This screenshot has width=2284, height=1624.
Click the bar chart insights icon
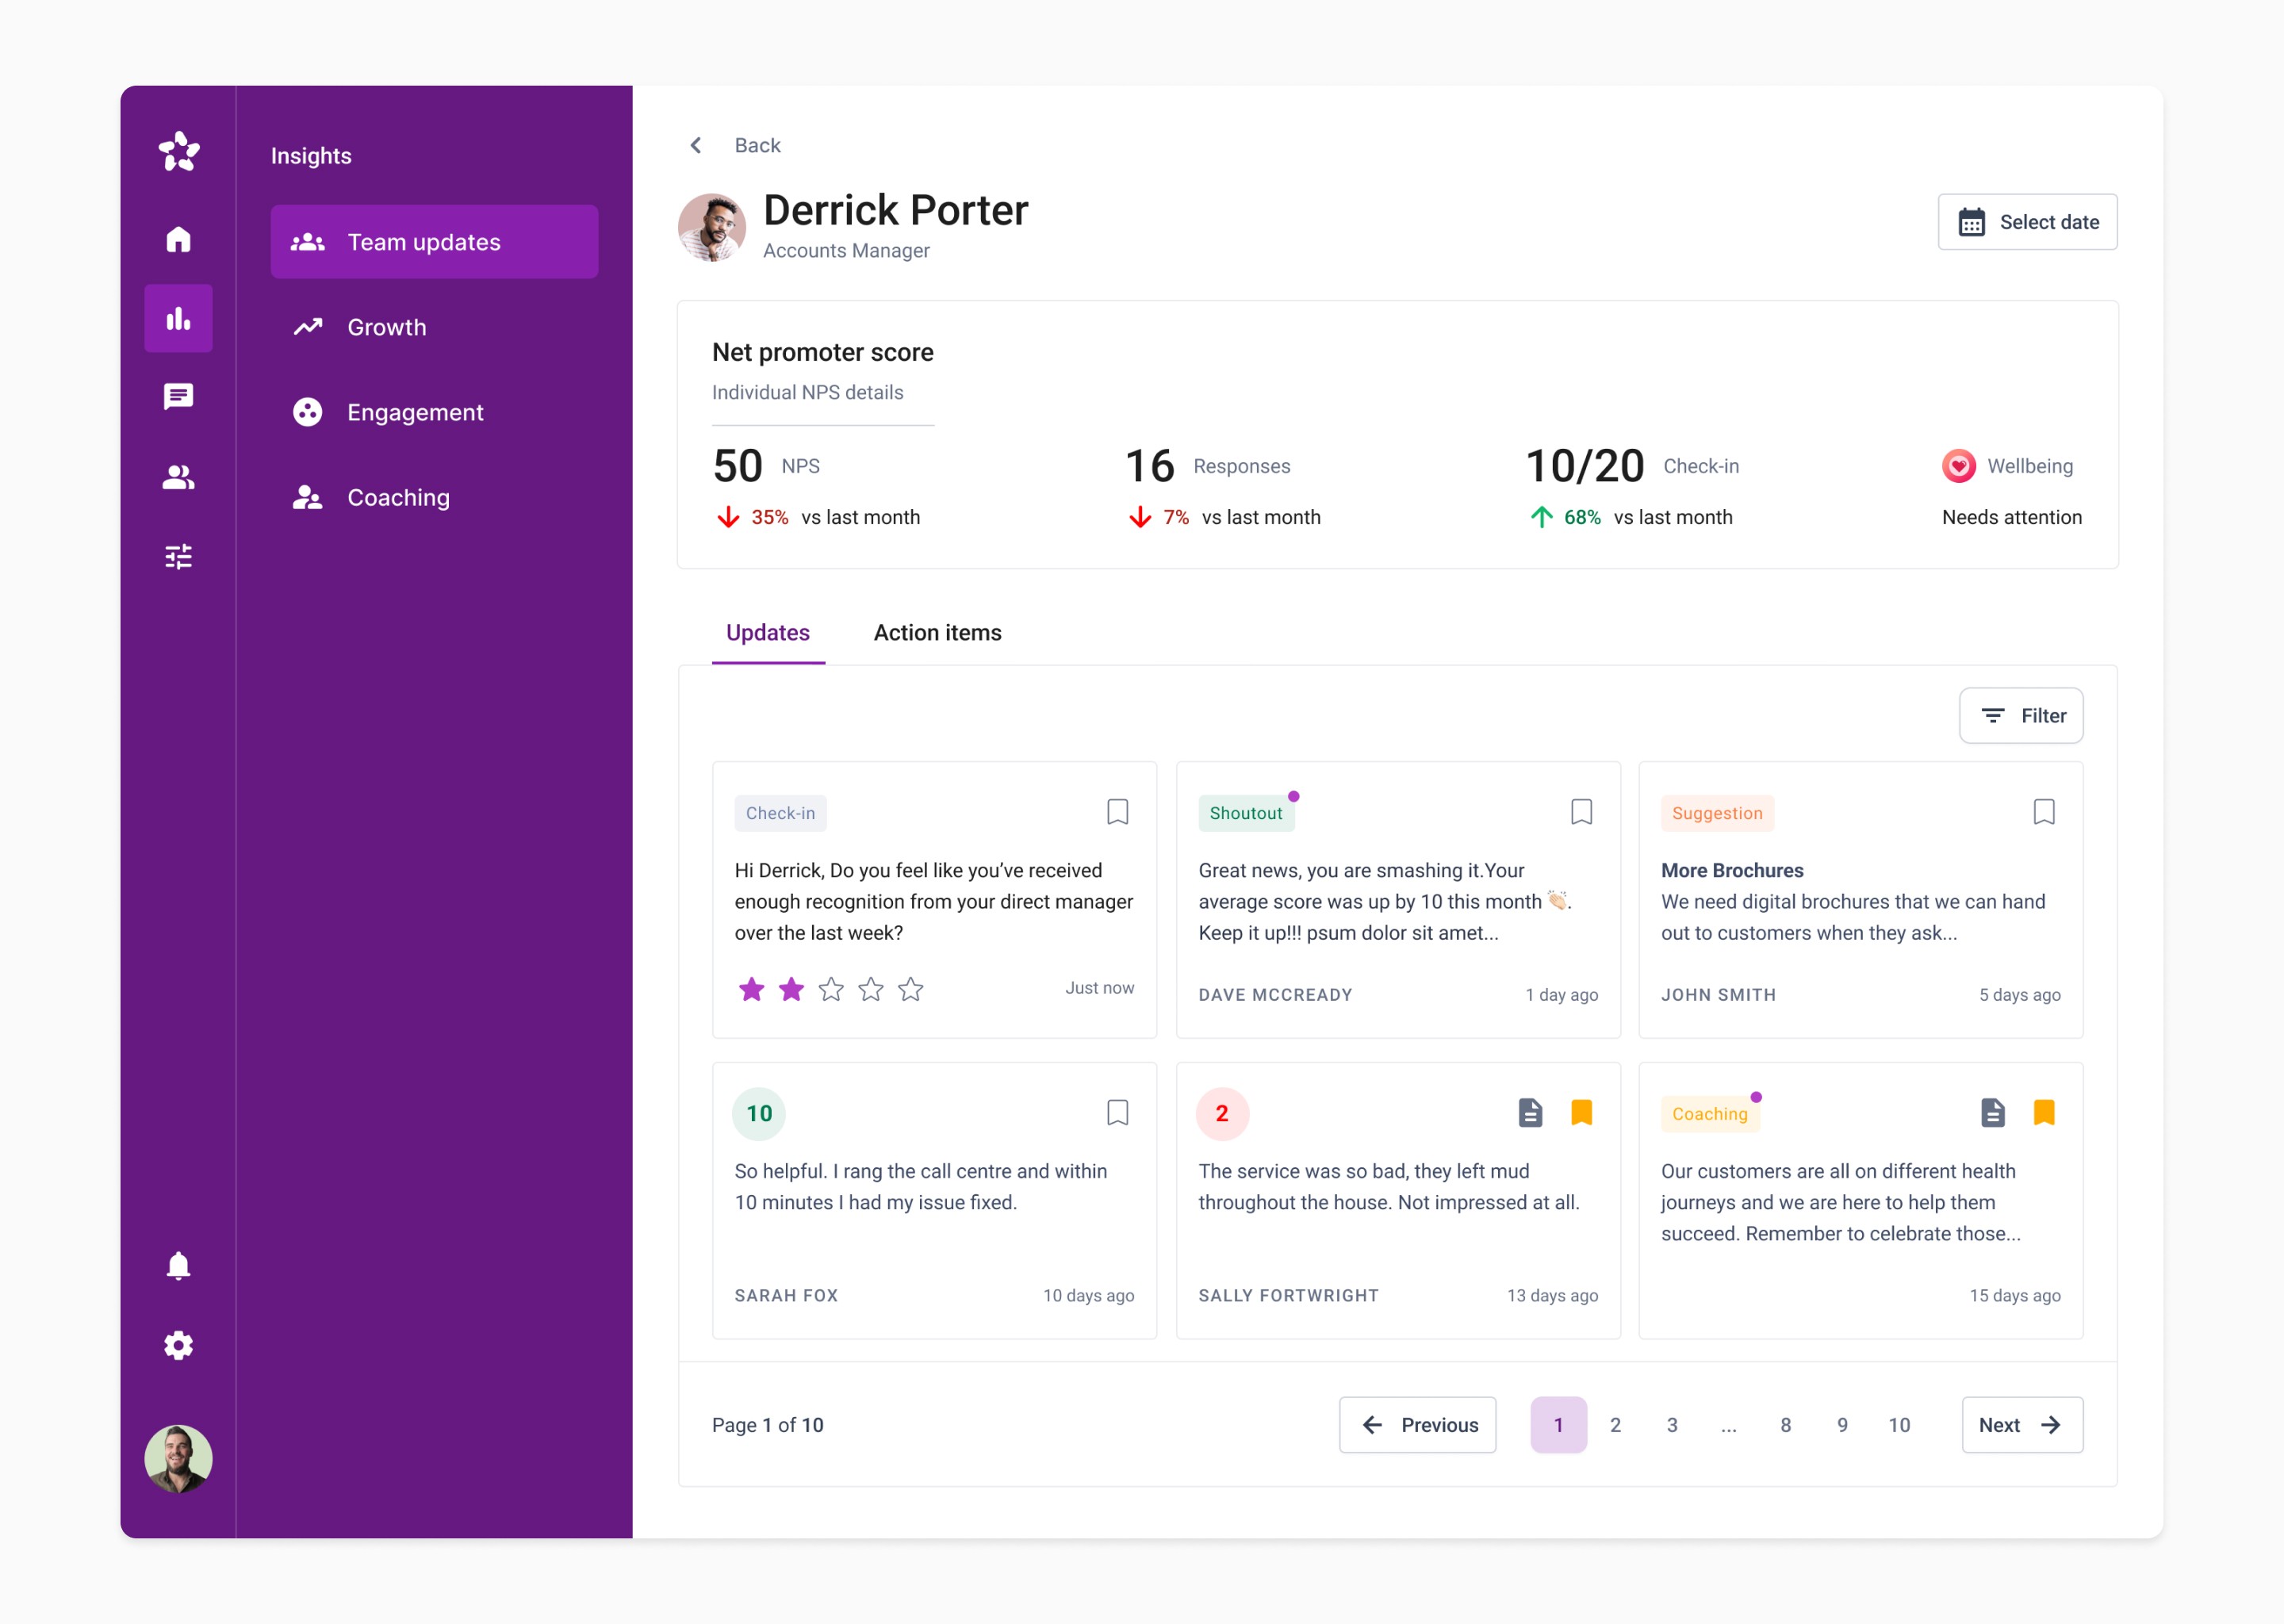[178, 318]
